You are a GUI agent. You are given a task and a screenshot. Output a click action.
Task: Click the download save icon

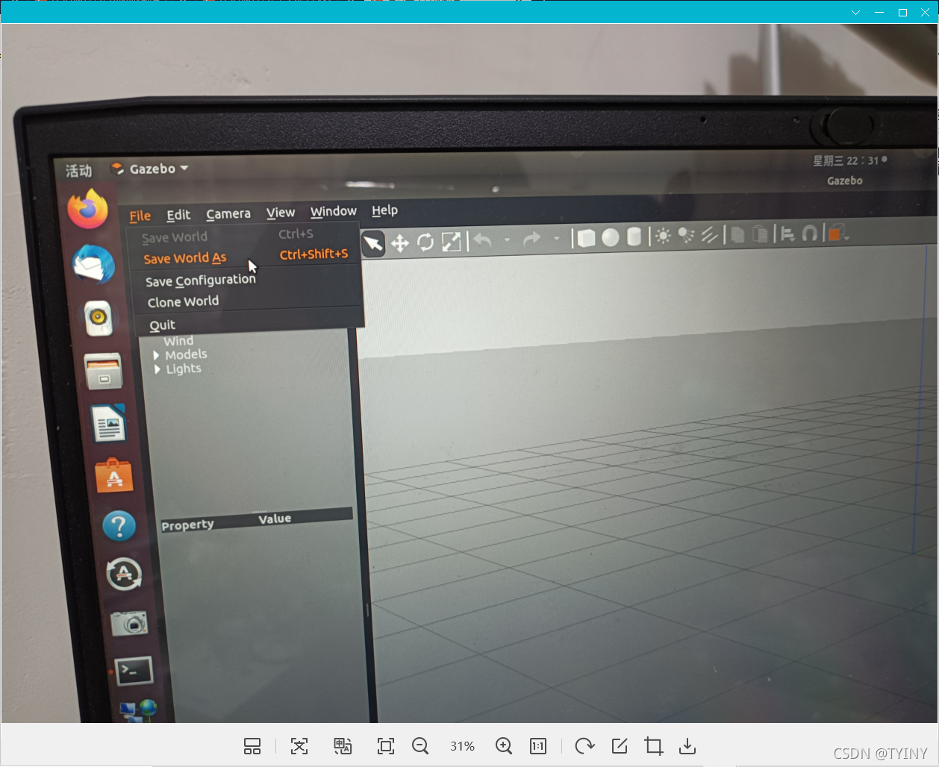click(687, 746)
